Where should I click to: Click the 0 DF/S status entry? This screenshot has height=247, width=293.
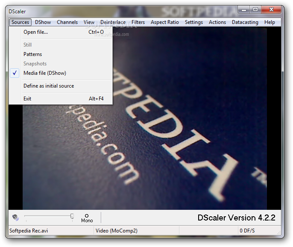pyautogui.click(x=247, y=230)
